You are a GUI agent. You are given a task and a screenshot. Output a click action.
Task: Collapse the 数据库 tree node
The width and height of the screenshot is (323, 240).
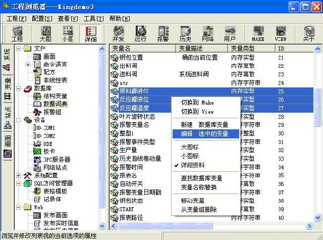(x=19, y=88)
